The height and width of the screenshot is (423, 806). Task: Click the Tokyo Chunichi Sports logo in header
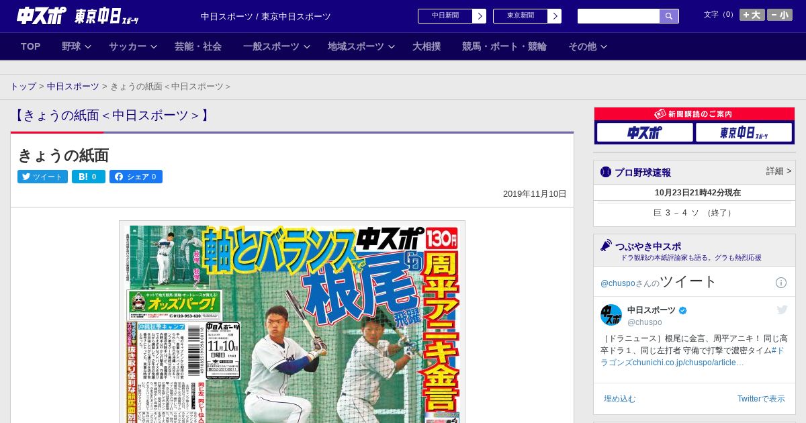tap(107, 15)
